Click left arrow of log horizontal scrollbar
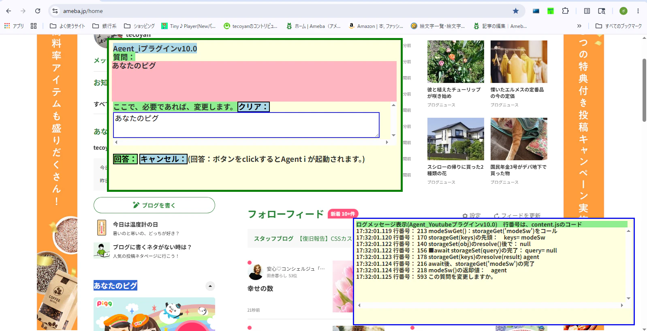 pos(359,306)
